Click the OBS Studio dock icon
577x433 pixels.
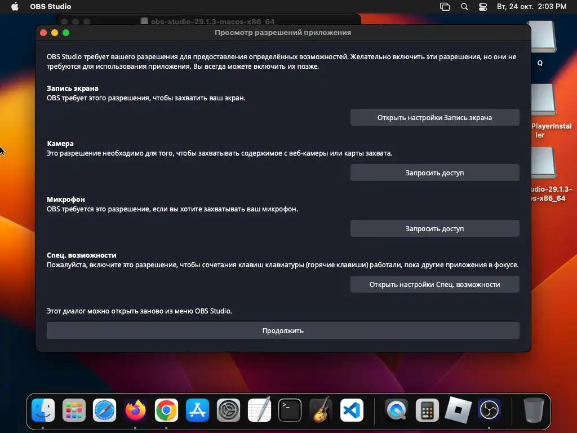click(489, 410)
